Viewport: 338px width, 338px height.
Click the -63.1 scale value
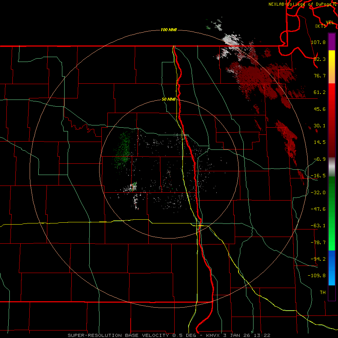(318, 226)
